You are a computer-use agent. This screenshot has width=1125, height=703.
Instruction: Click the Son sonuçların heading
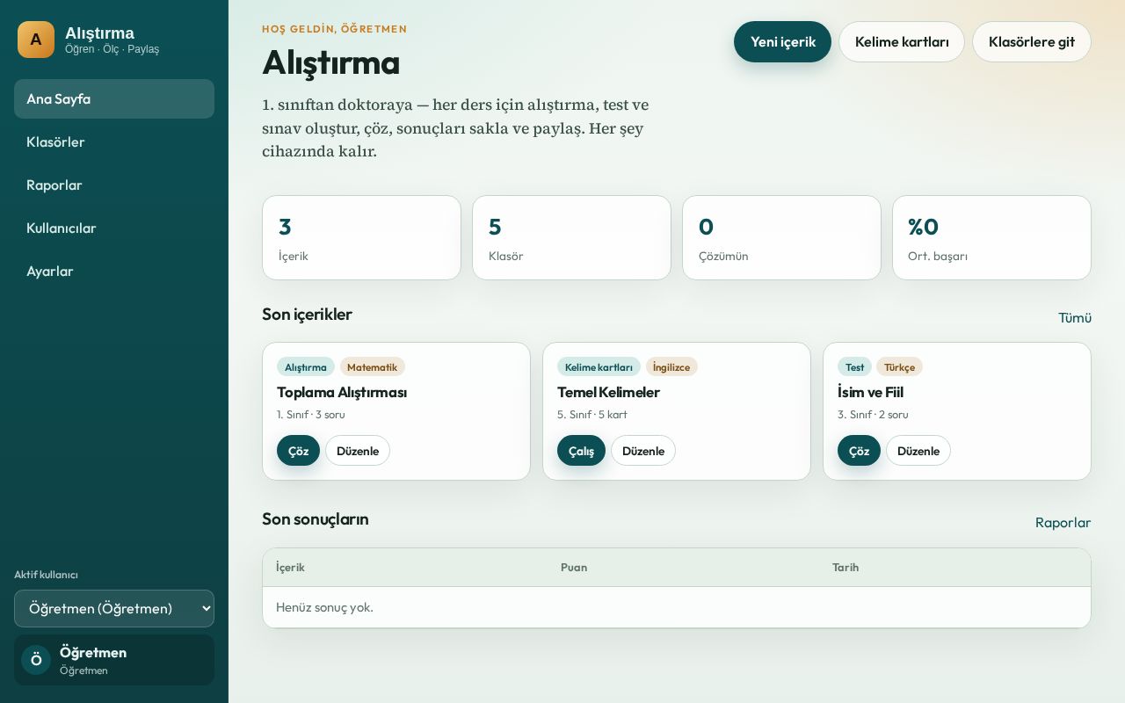coord(316,518)
